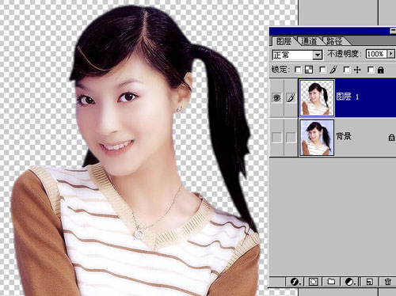Screen dimensions: 396x296
Task: Click the opacity 100% input field
Action: (x=376, y=54)
